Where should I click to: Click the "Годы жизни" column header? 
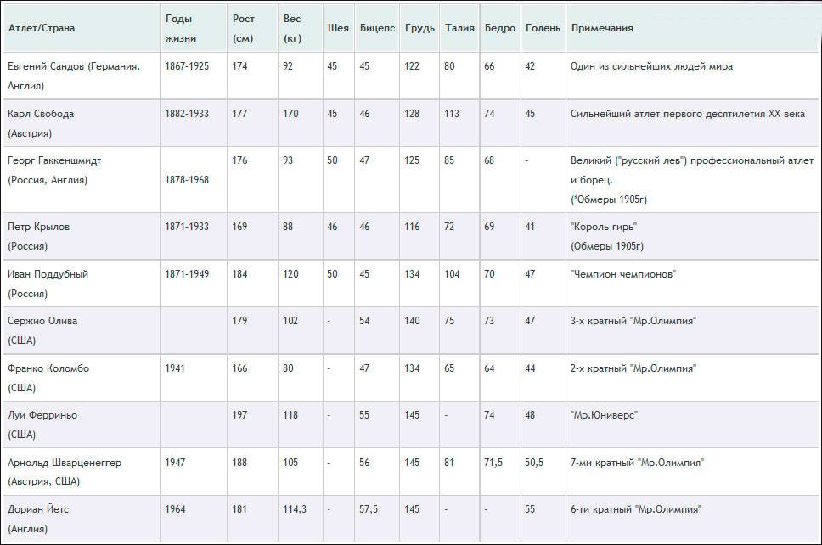click(x=178, y=28)
